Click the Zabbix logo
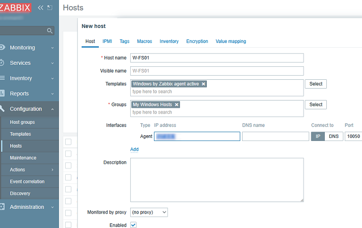 [15, 8]
